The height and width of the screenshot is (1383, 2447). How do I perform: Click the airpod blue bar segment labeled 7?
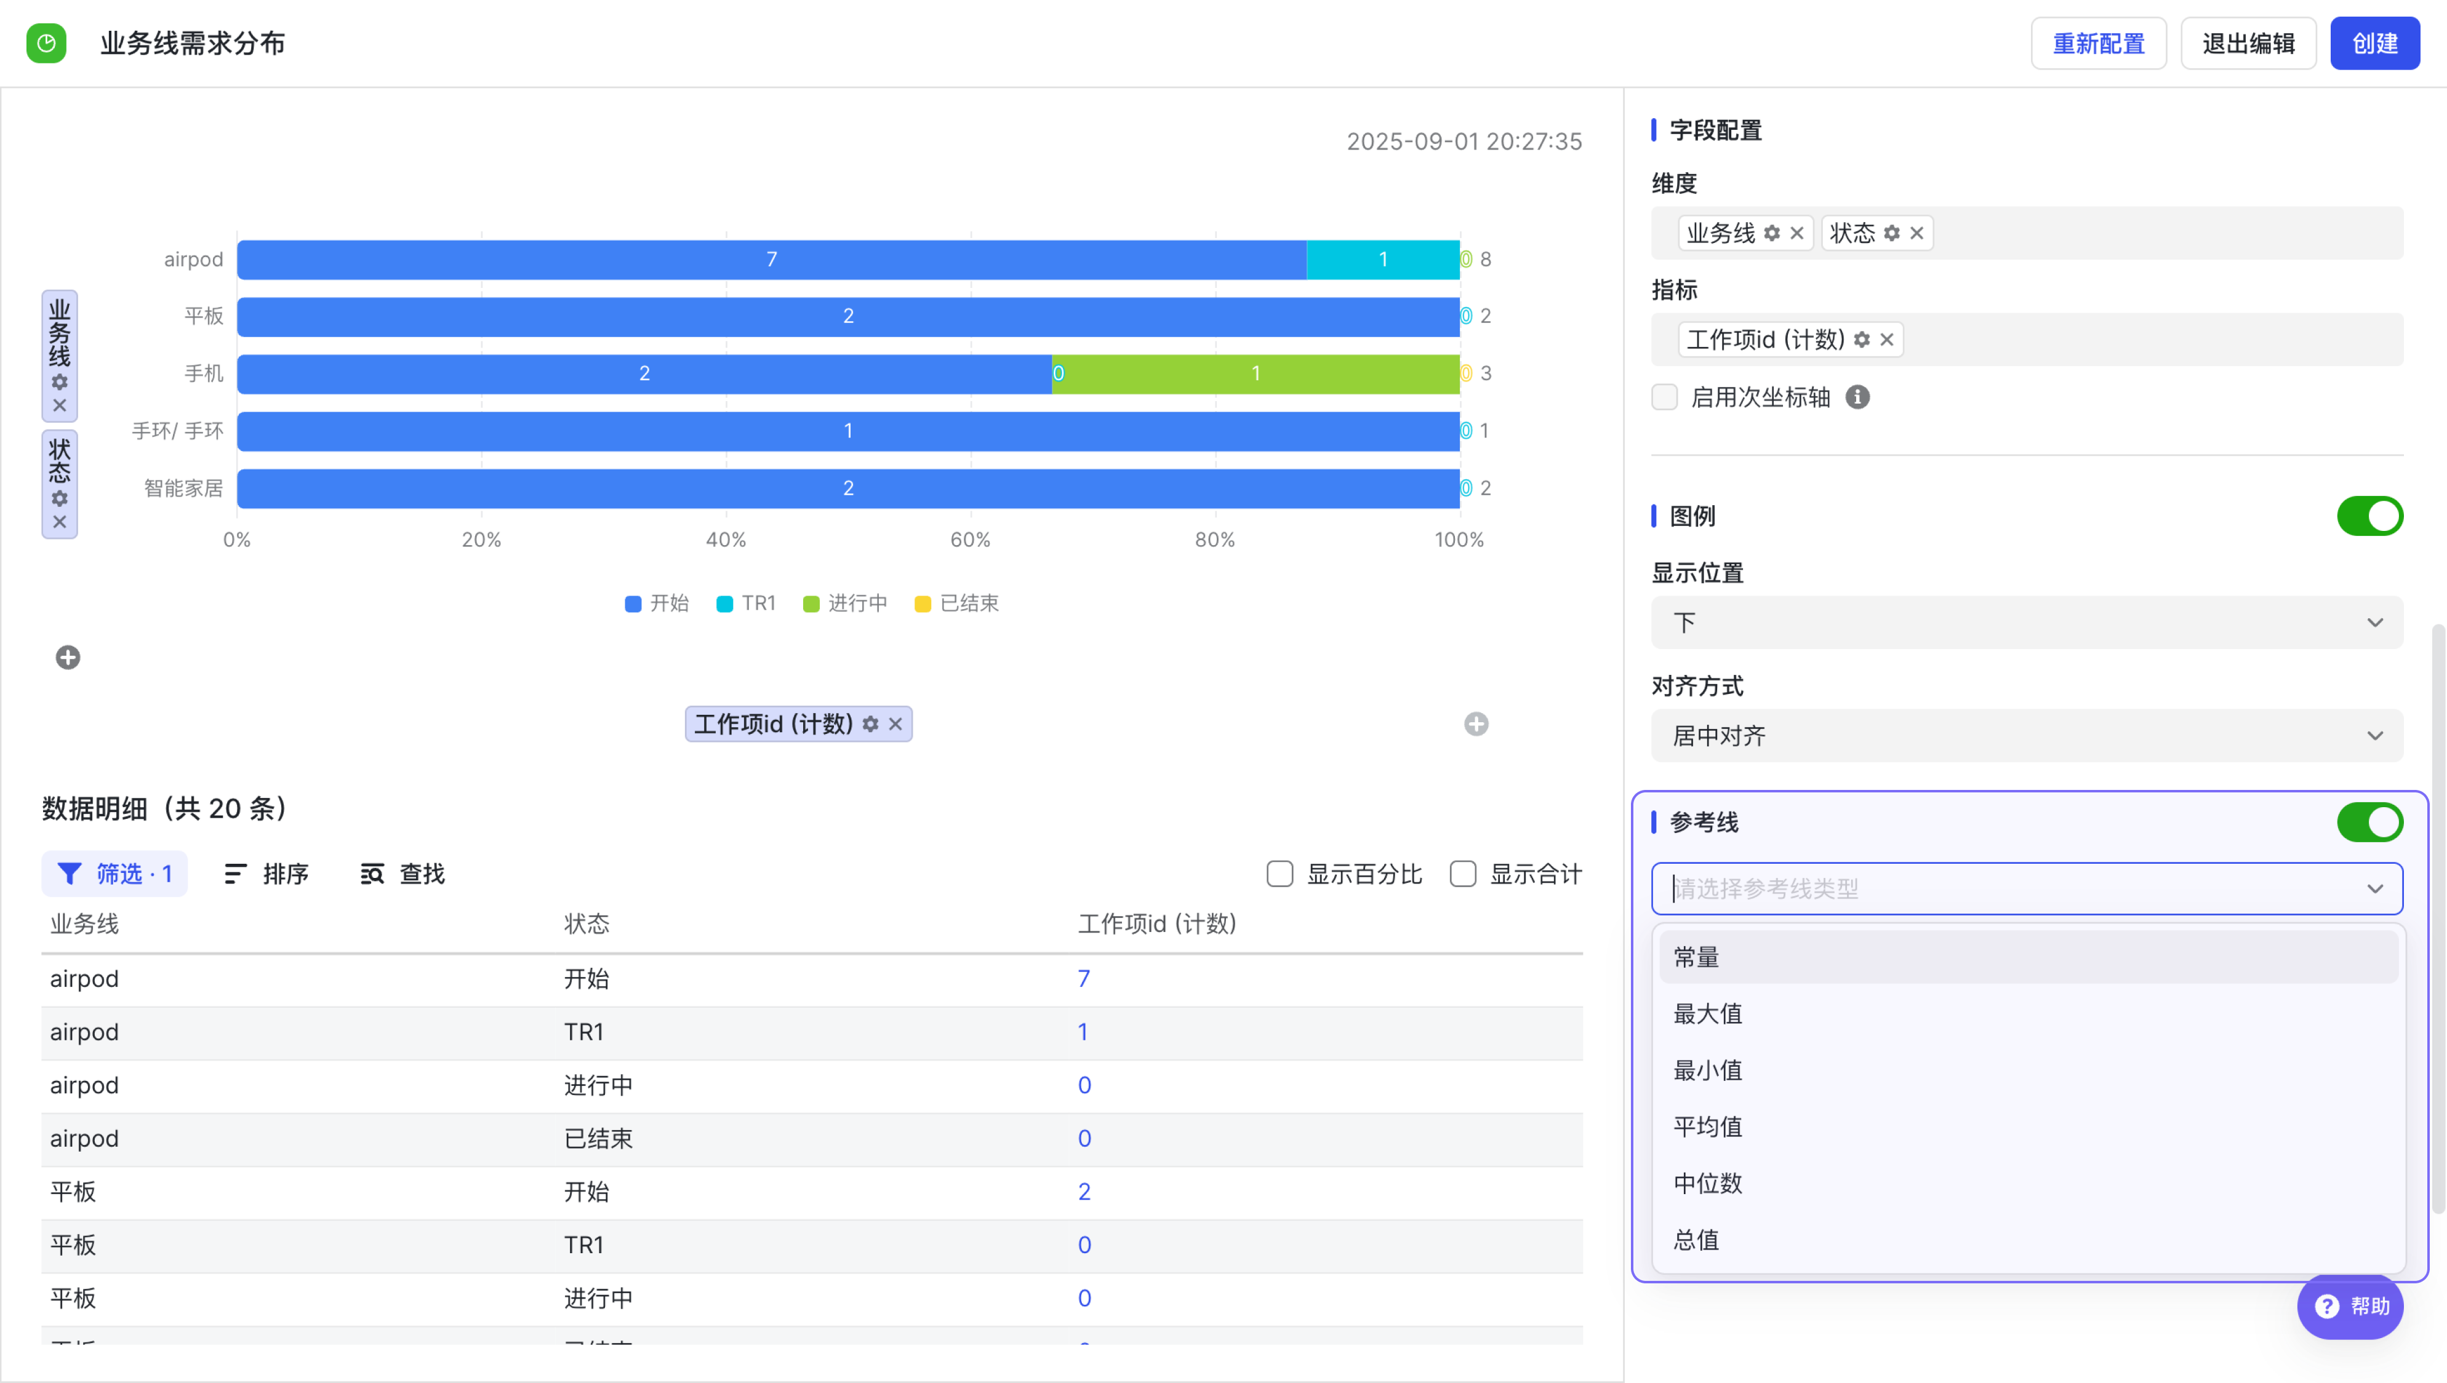click(771, 260)
